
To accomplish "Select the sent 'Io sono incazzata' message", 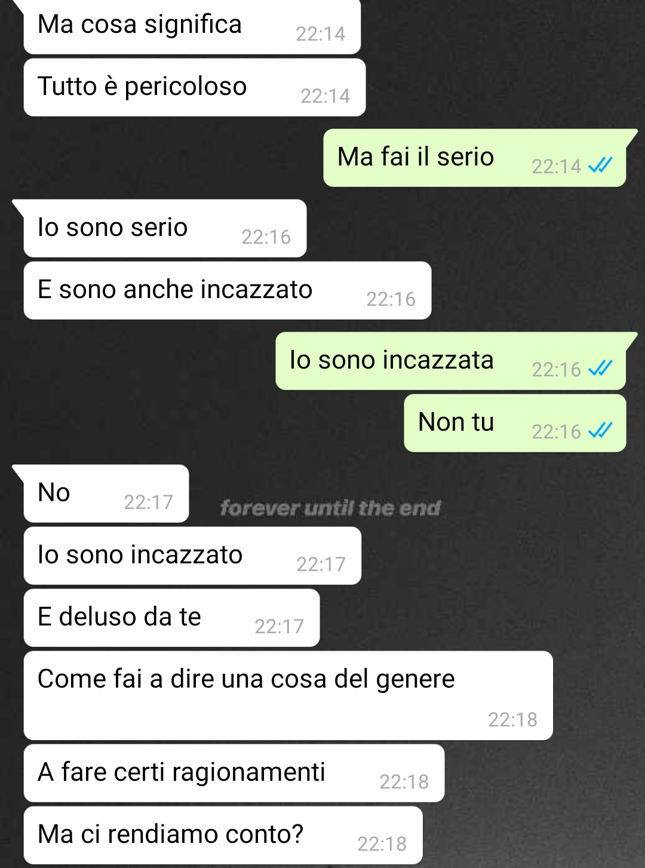I will click(451, 361).
